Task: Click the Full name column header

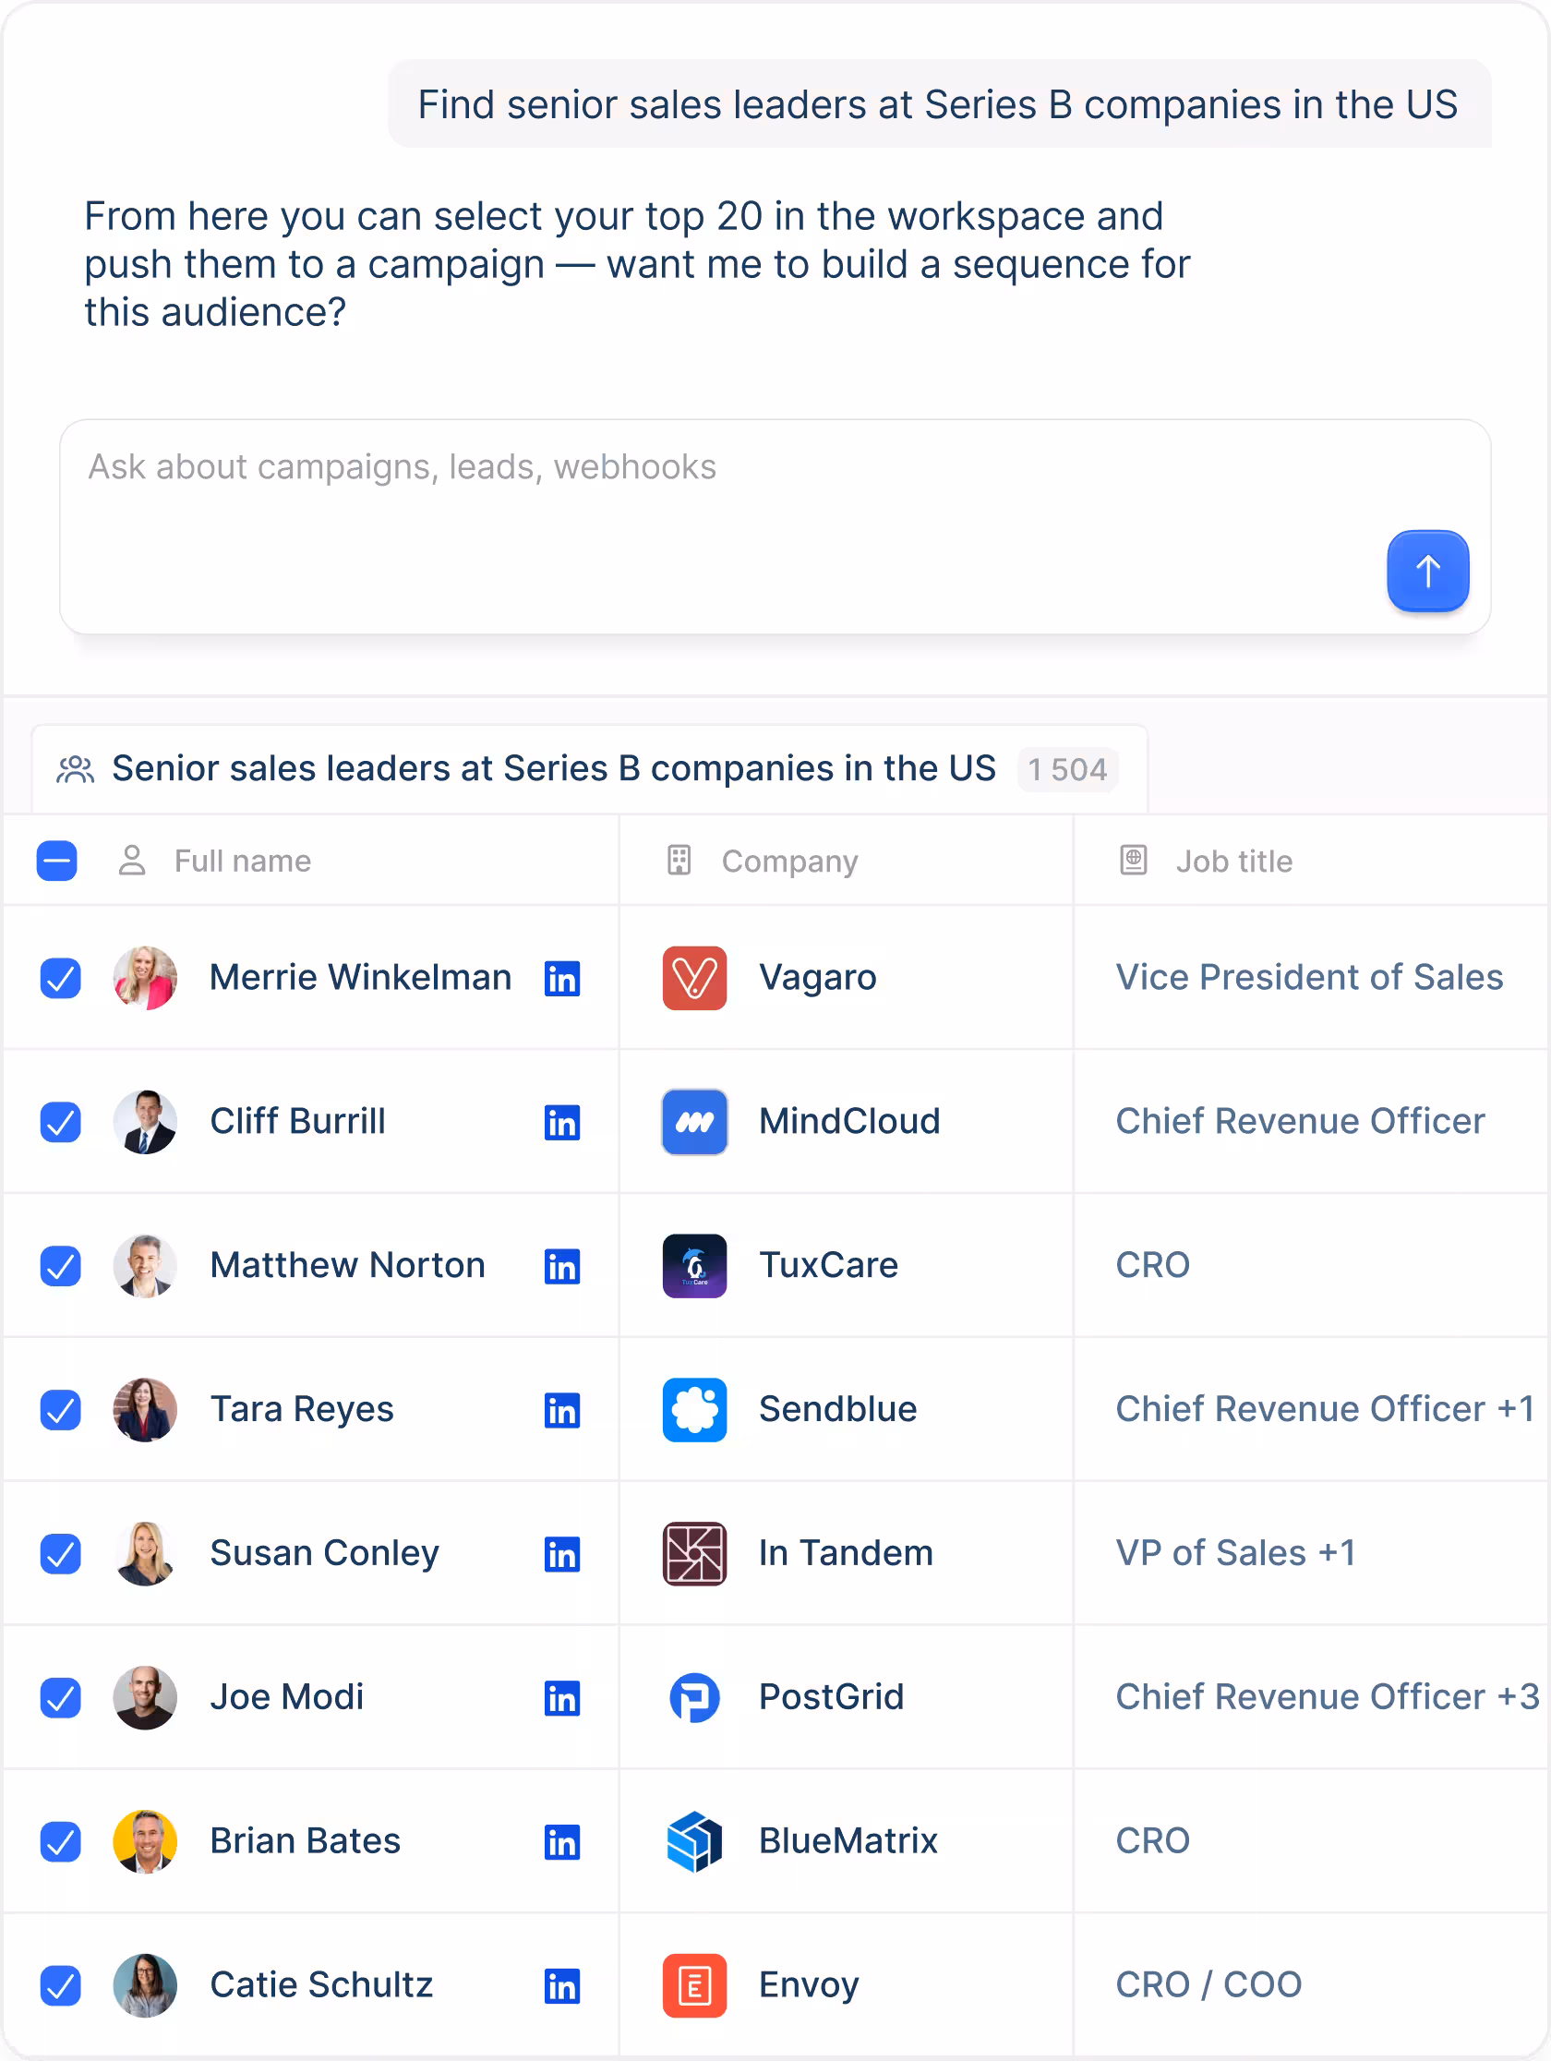Action: point(242,861)
